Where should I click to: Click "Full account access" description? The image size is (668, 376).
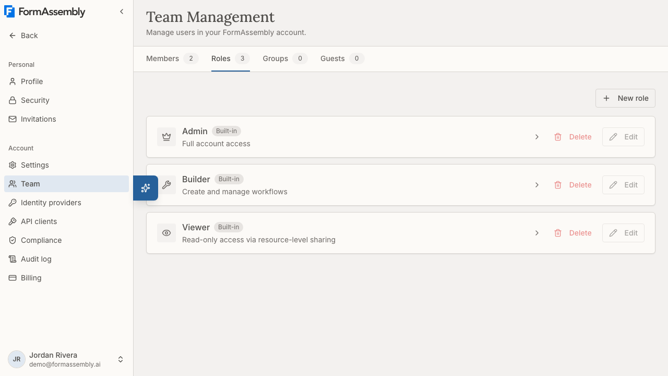coord(216,144)
